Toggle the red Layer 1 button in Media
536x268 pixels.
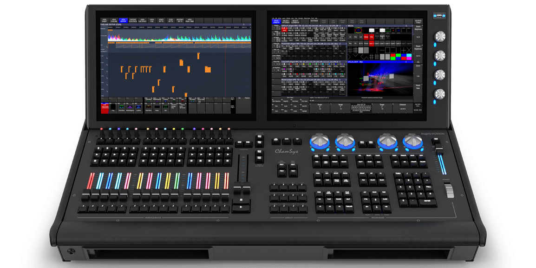pyautogui.click(x=371, y=43)
